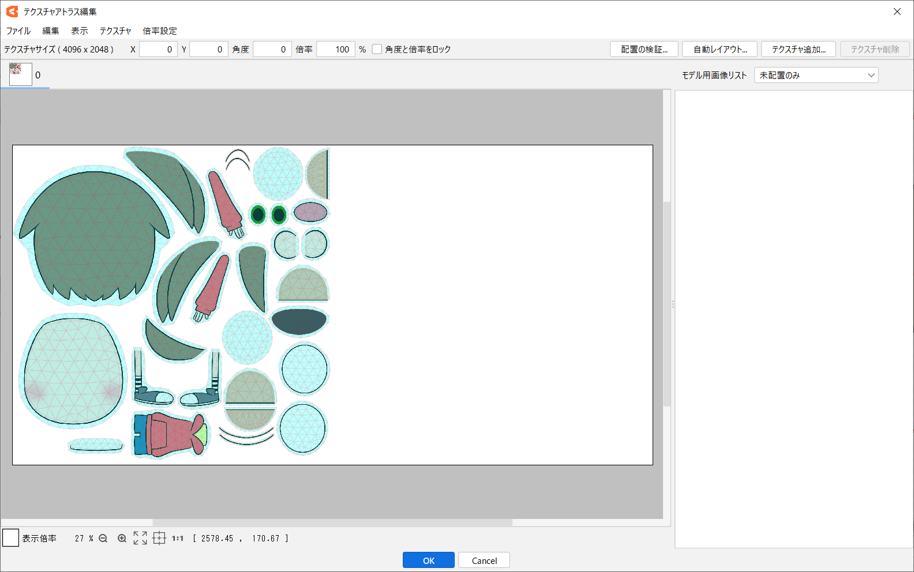
Task: Click the center view crosshair icon
Action: (x=159, y=538)
